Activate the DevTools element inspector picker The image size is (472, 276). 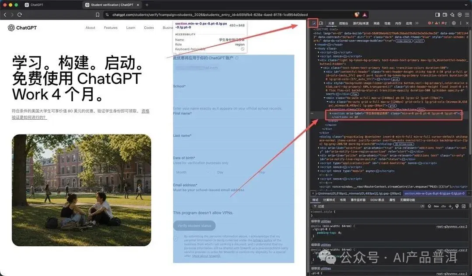314,23
